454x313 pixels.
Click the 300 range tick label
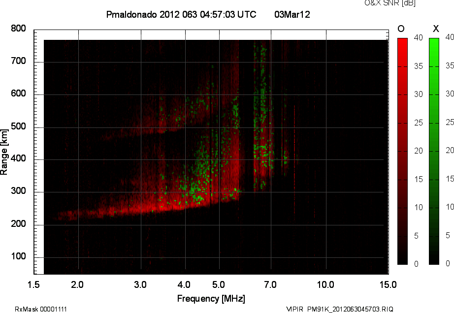click(18, 191)
